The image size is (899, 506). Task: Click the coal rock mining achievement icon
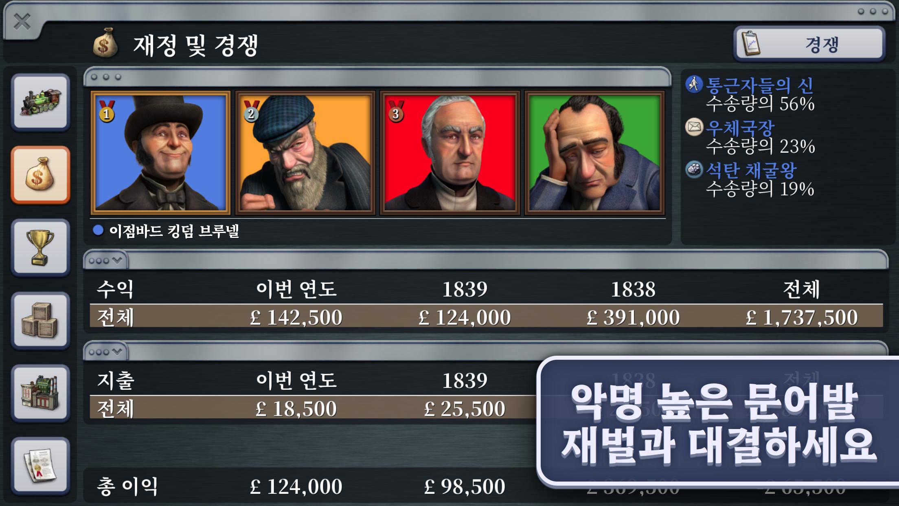tap(694, 169)
